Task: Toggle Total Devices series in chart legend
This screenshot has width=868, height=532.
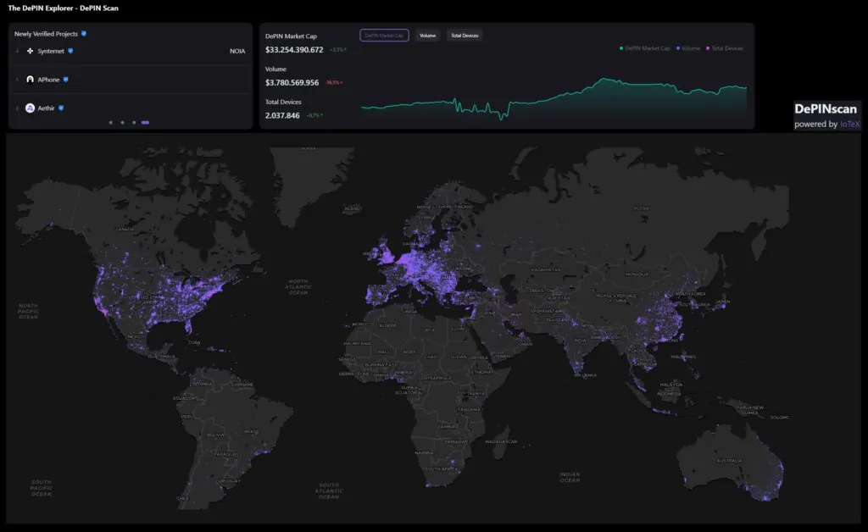Action: click(725, 48)
